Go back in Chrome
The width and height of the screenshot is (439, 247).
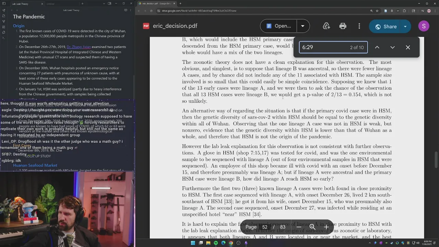(139, 11)
